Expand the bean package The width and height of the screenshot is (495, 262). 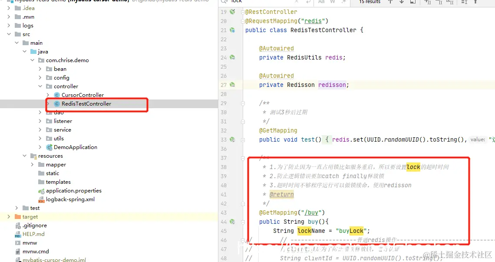pos(40,69)
